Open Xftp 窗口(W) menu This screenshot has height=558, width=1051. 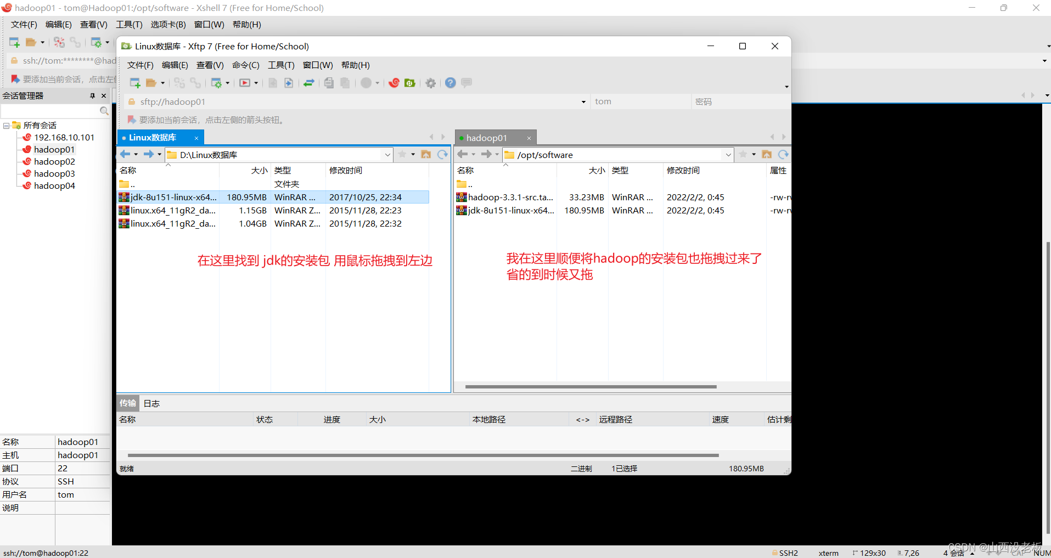click(x=318, y=65)
